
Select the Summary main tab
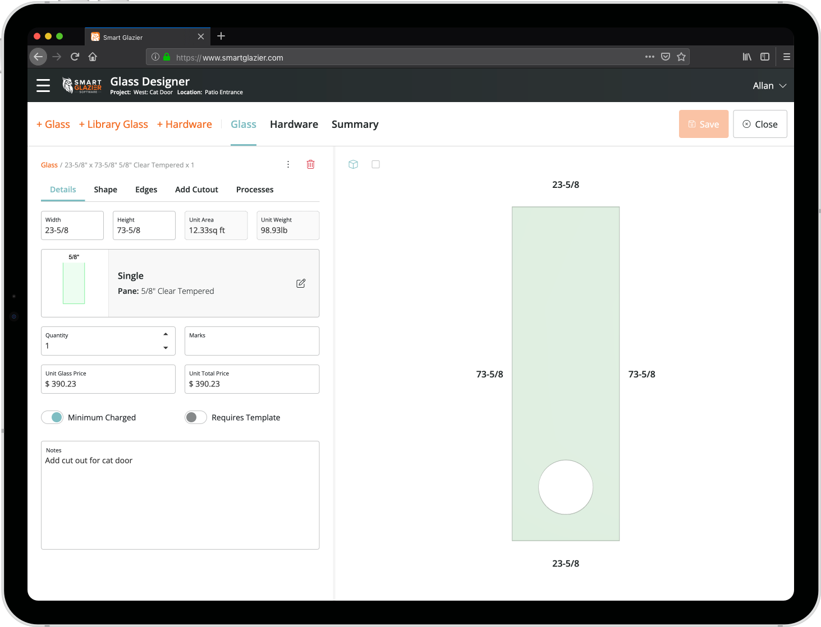pyautogui.click(x=355, y=125)
